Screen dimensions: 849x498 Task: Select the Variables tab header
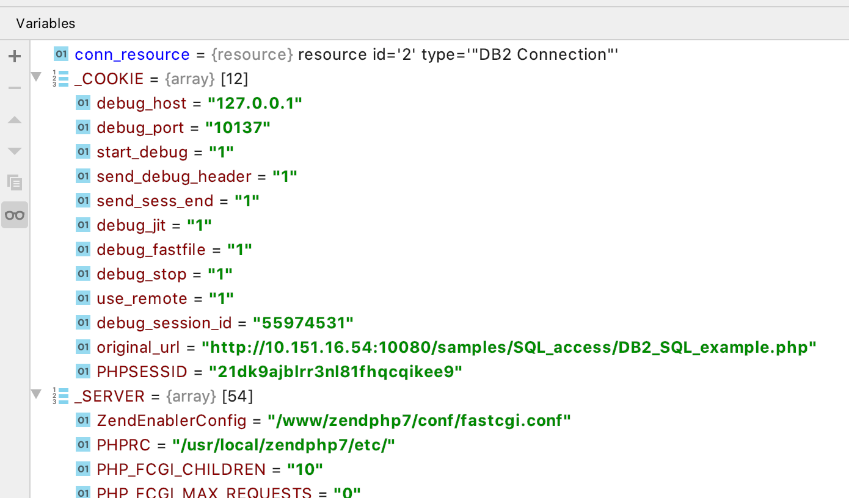[x=46, y=23]
